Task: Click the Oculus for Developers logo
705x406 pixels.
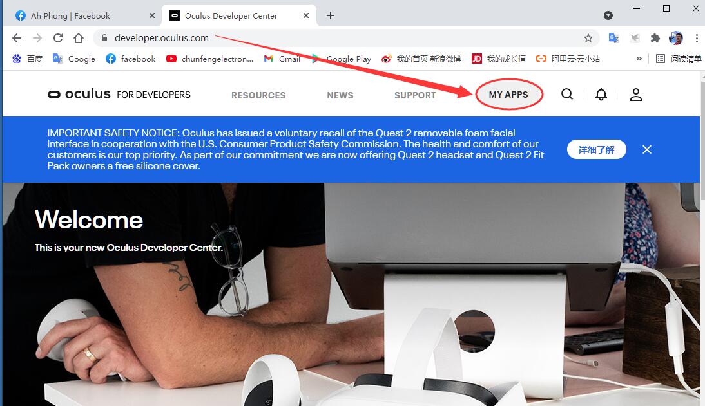Action: point(119,95)
